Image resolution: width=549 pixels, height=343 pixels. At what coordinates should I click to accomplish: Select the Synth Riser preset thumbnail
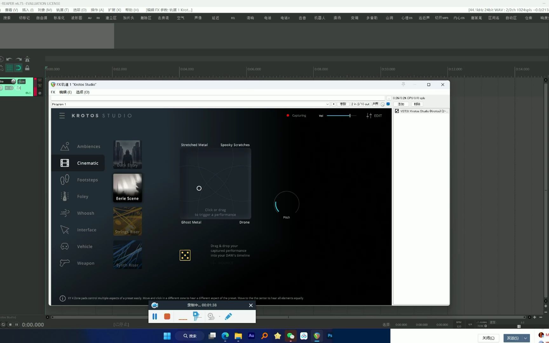pyautogui.click(x=127, y=255)
